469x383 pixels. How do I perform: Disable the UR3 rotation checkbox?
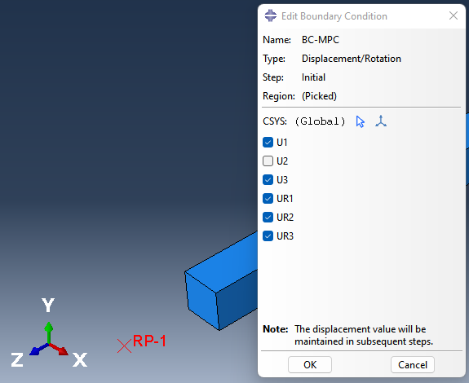(268, 236)
